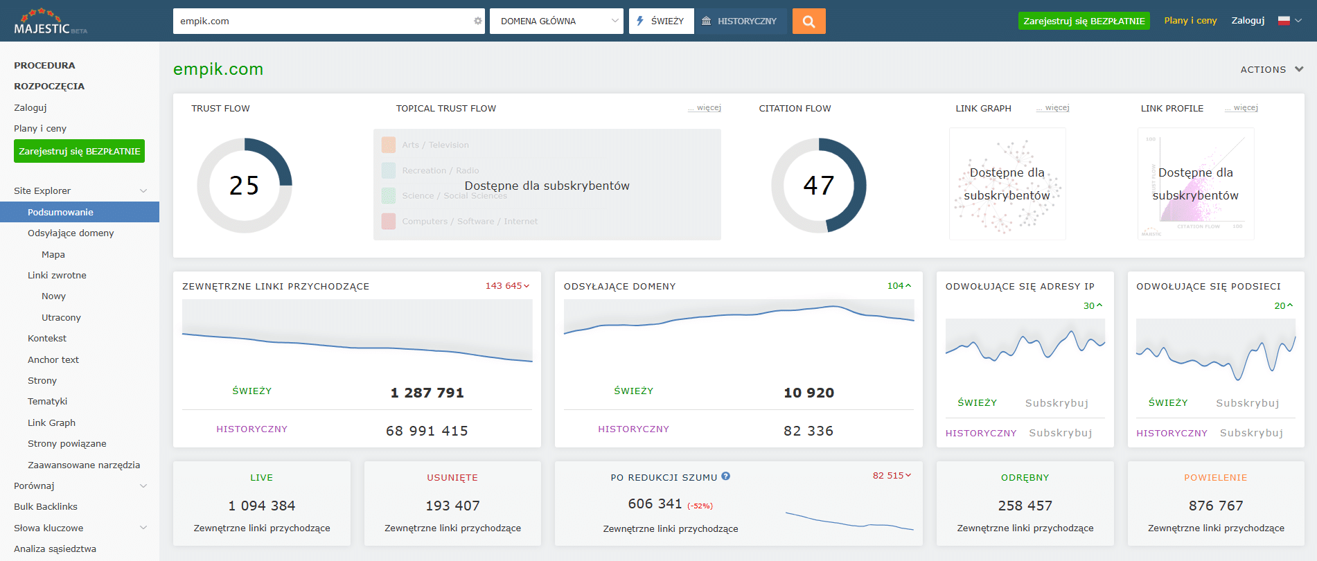Click Zaloguj in the header

(1248, 21)
